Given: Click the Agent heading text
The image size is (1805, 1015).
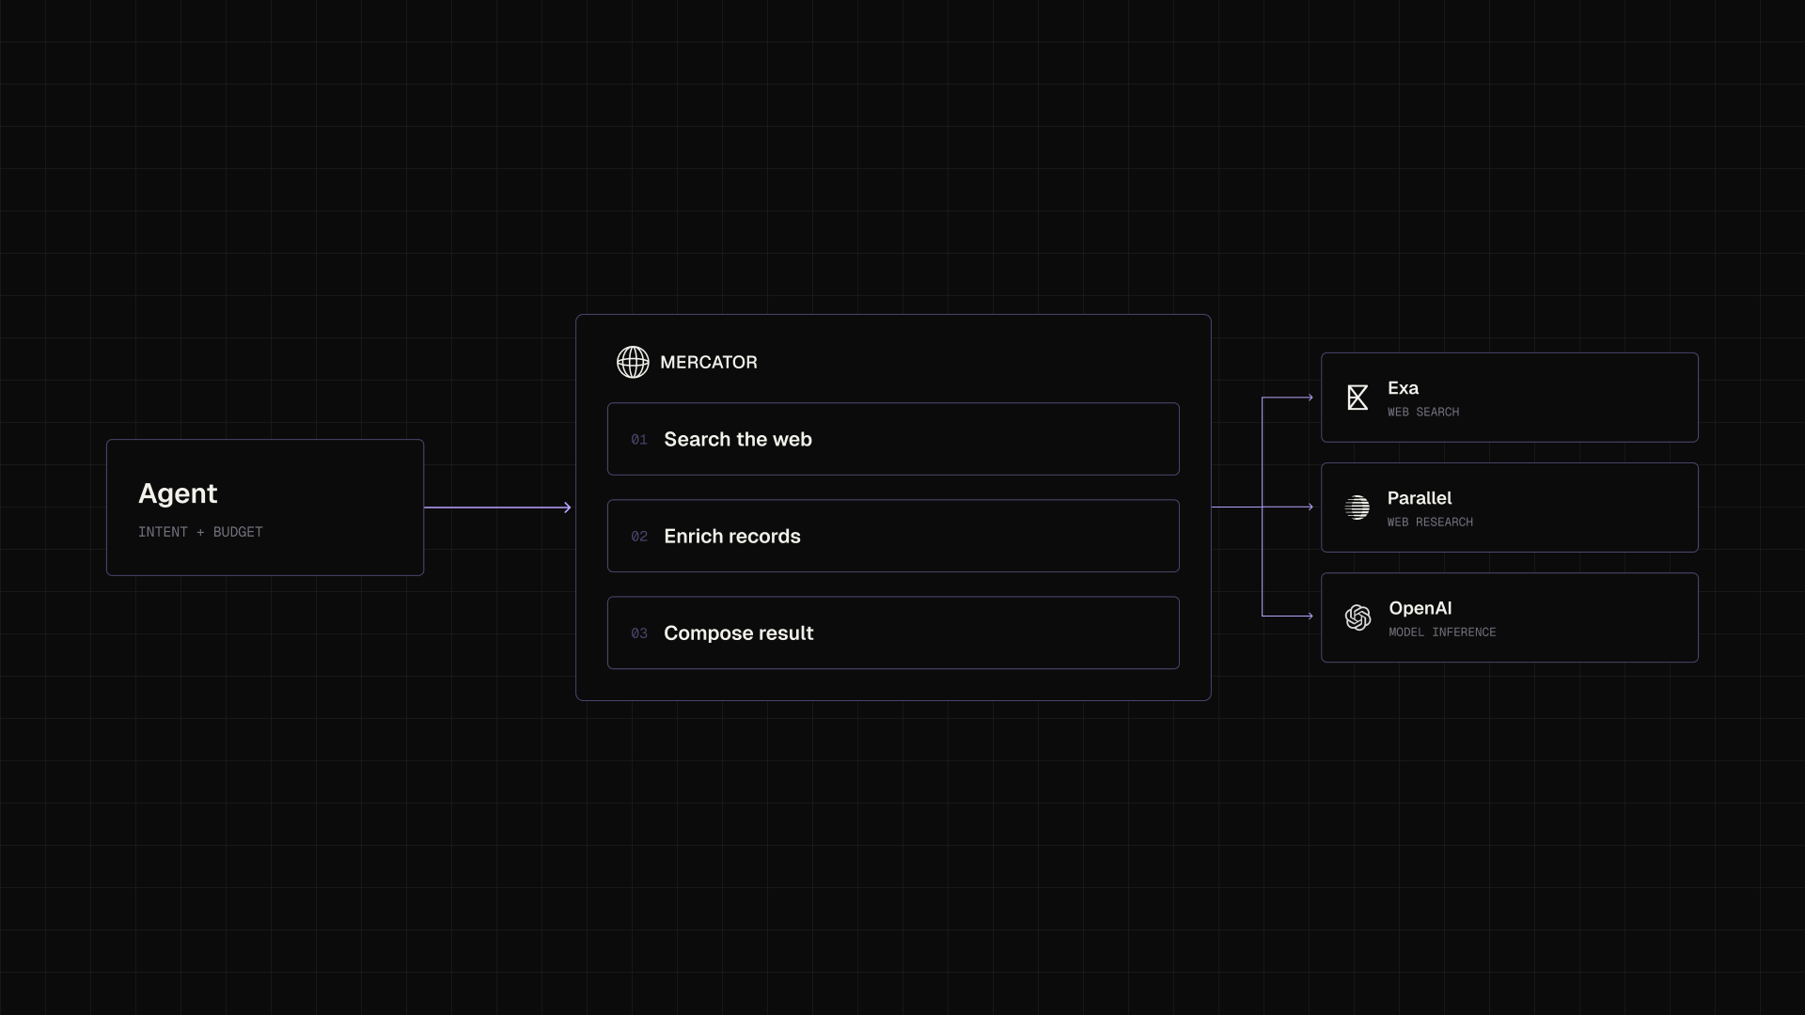Looking at the screenshot, I should [178, 493].
